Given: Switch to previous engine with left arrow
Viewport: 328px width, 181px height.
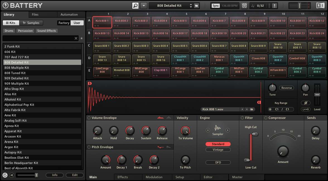Looking at the screenshot, I should [208, 130].
